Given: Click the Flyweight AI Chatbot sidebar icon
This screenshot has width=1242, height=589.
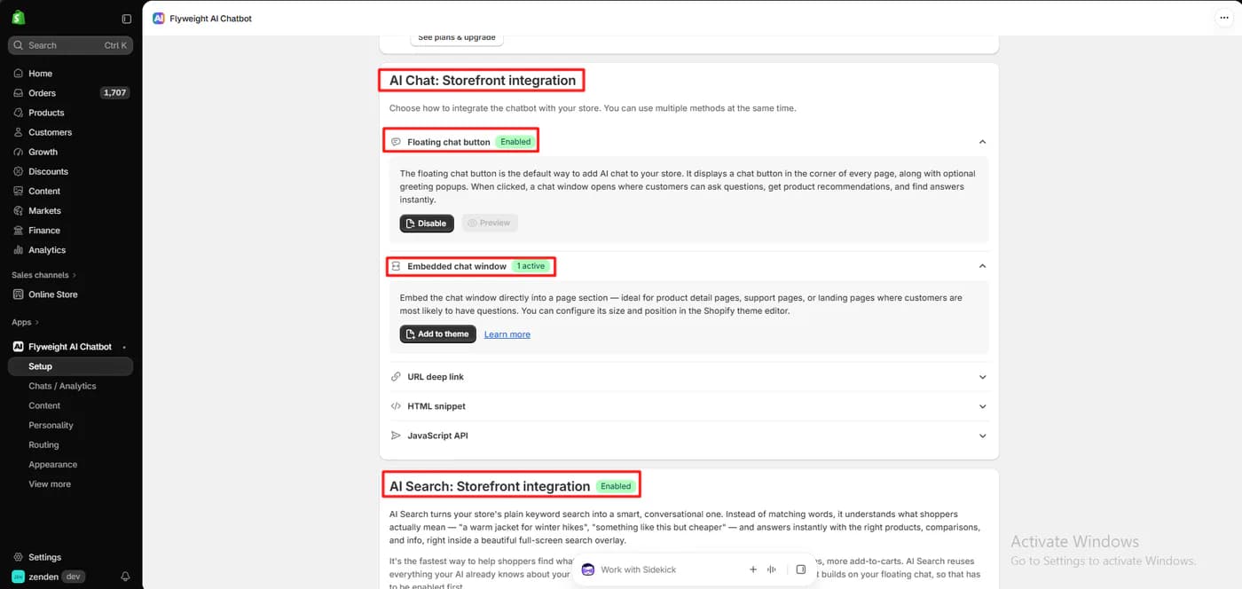Looking at the screenshot, I should click(x=19, y=347).
